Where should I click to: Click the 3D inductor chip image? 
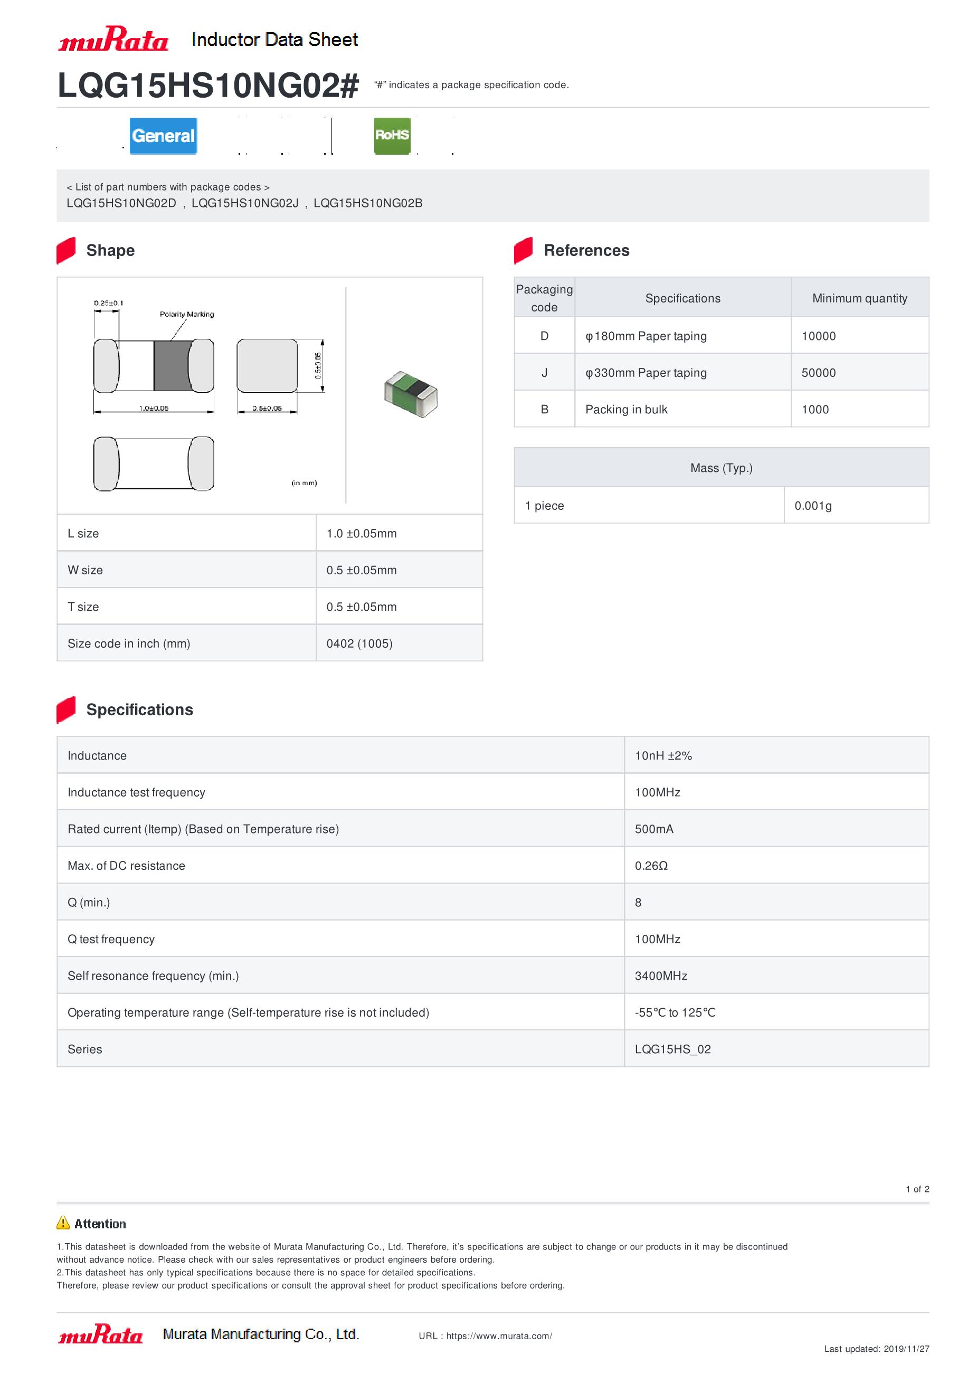point(411,394)
